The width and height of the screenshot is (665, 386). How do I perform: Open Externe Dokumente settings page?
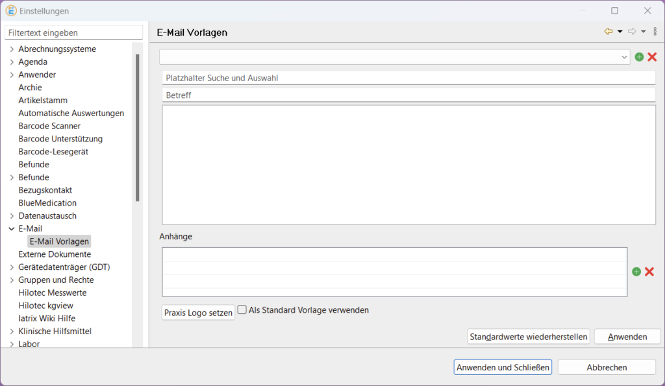click(x=55, y=254)
